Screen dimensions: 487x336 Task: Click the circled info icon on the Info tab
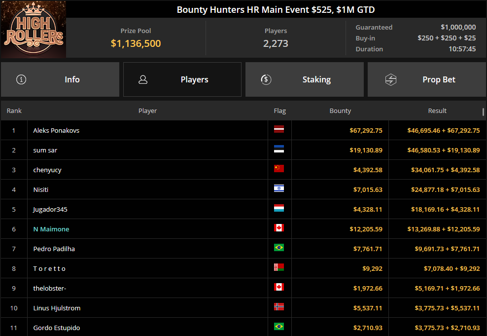21,79
